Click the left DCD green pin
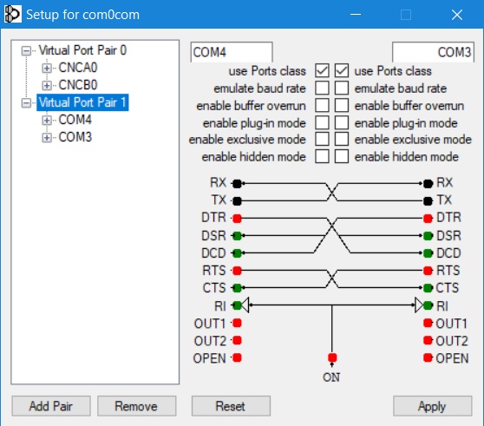 [x=237, y=253]
